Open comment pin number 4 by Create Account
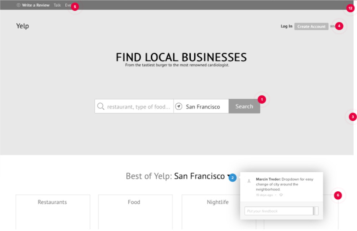Image resolution: width=357 pixels, height=231 pixels. click(x=339, y=26)
